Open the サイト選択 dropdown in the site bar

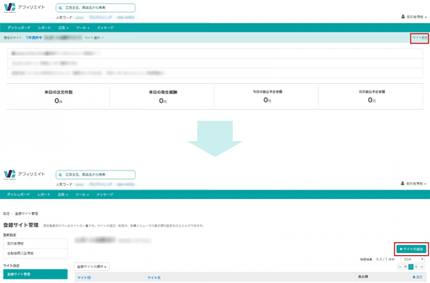coord(95,38)
